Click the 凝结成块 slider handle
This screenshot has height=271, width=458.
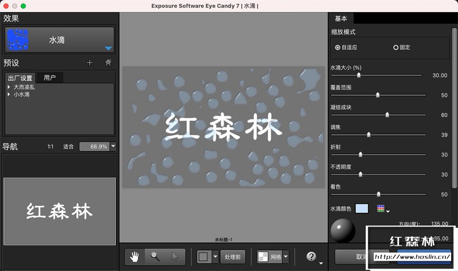387,115
